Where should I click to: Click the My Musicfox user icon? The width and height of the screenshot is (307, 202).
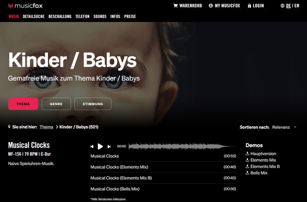pos(211,6)
